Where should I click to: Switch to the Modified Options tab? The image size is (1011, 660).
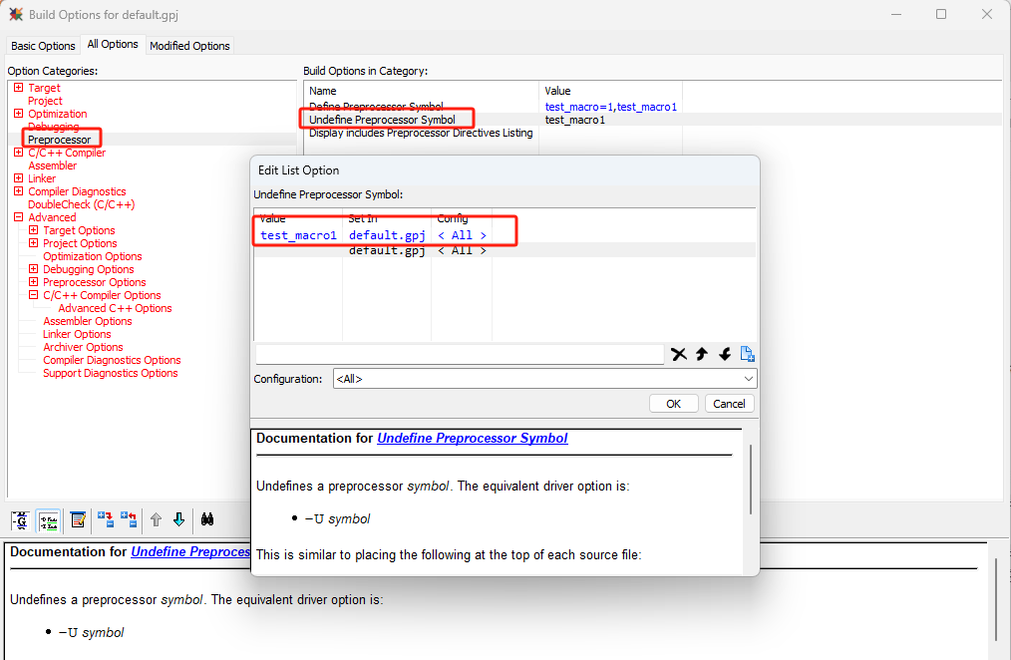point(189,46)
